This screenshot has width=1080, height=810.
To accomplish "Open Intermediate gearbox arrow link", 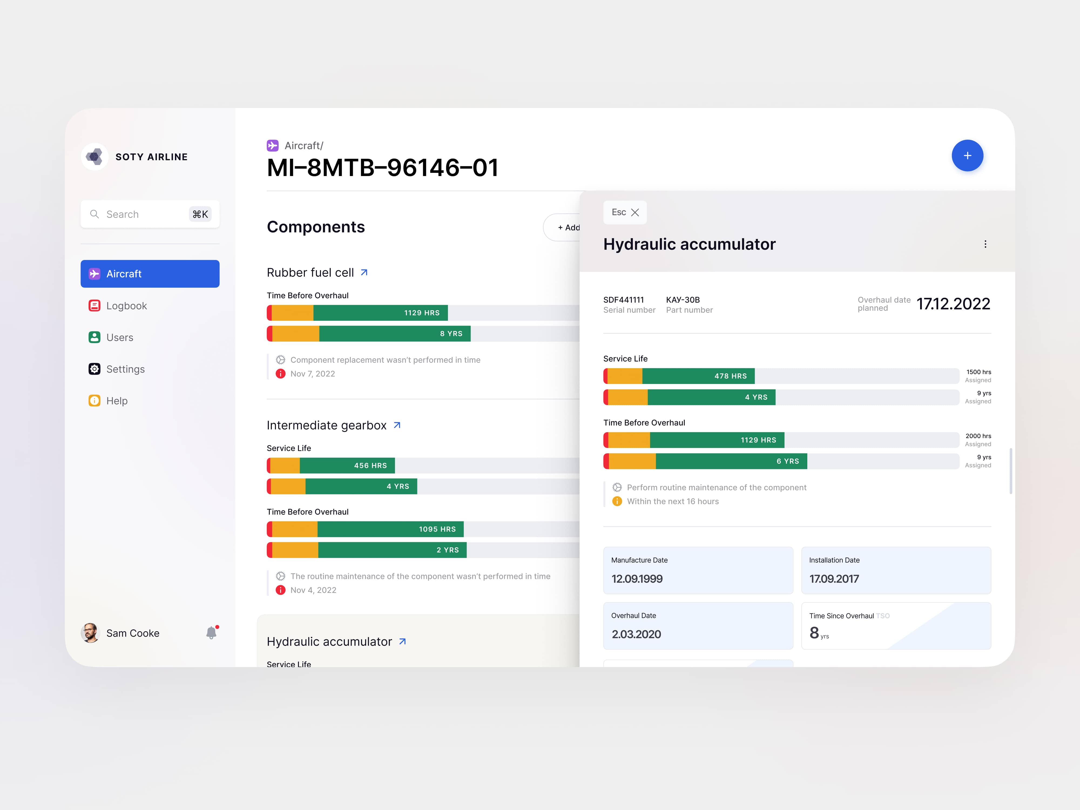I will pyautogui.click(x=397, y=425).
